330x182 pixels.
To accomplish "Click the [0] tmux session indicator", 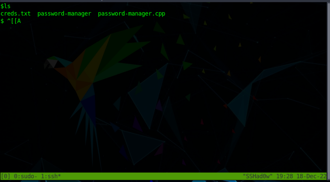I will (6, 176).
